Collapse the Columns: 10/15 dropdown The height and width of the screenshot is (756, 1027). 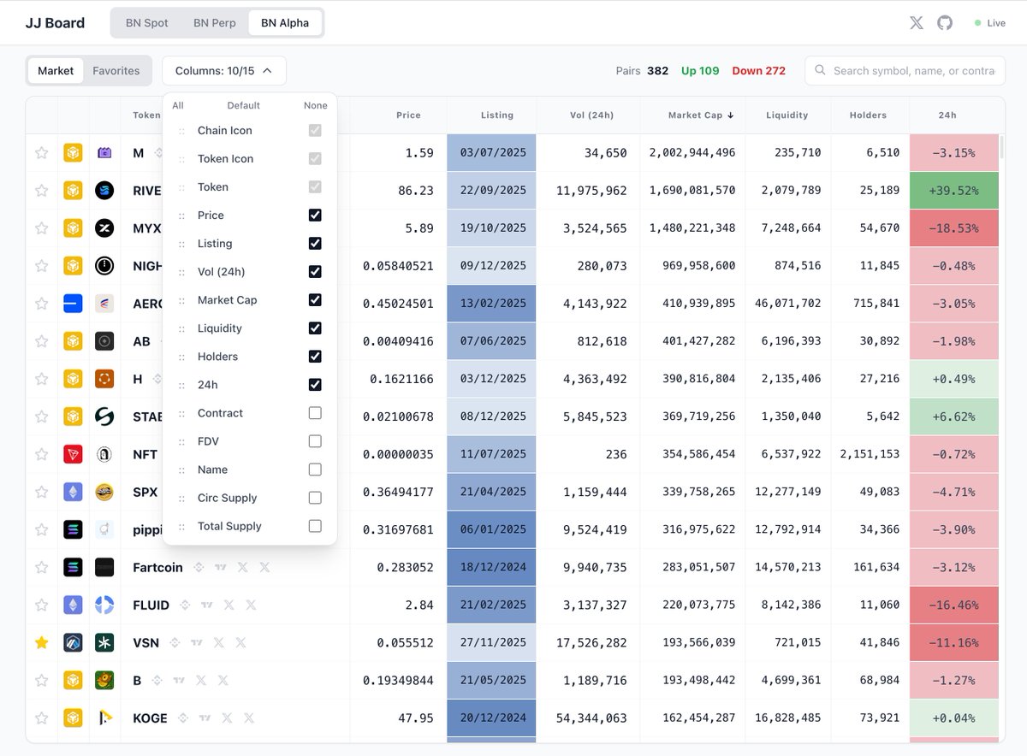(x=224, y=70)
